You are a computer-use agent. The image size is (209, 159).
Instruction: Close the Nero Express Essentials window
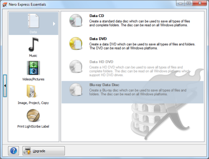click(200, 3)
